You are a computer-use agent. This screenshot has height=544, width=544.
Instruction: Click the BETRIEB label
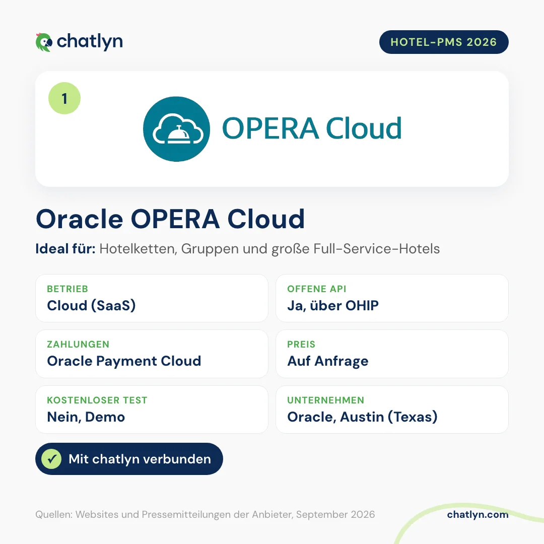point(67,289)
